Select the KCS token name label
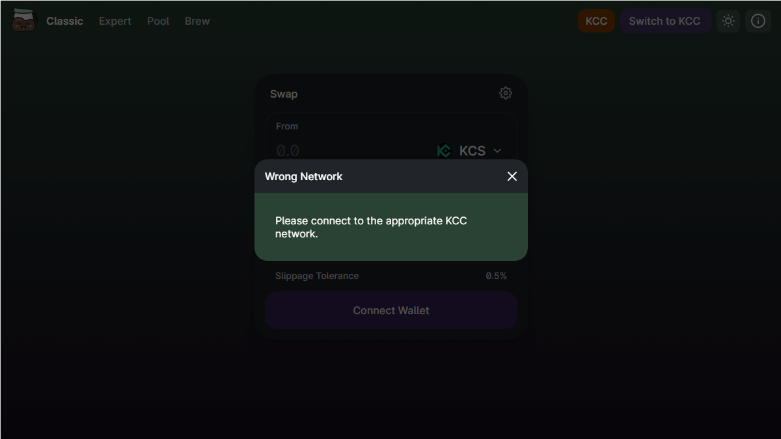This screenshot has height=439, width=781. click(x=473, y=151)
